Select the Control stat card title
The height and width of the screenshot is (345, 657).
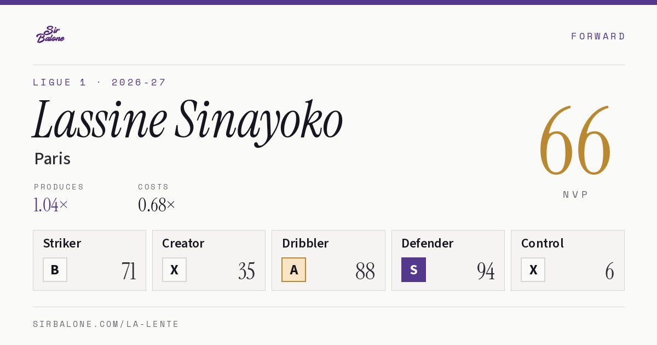coord(543,243)
